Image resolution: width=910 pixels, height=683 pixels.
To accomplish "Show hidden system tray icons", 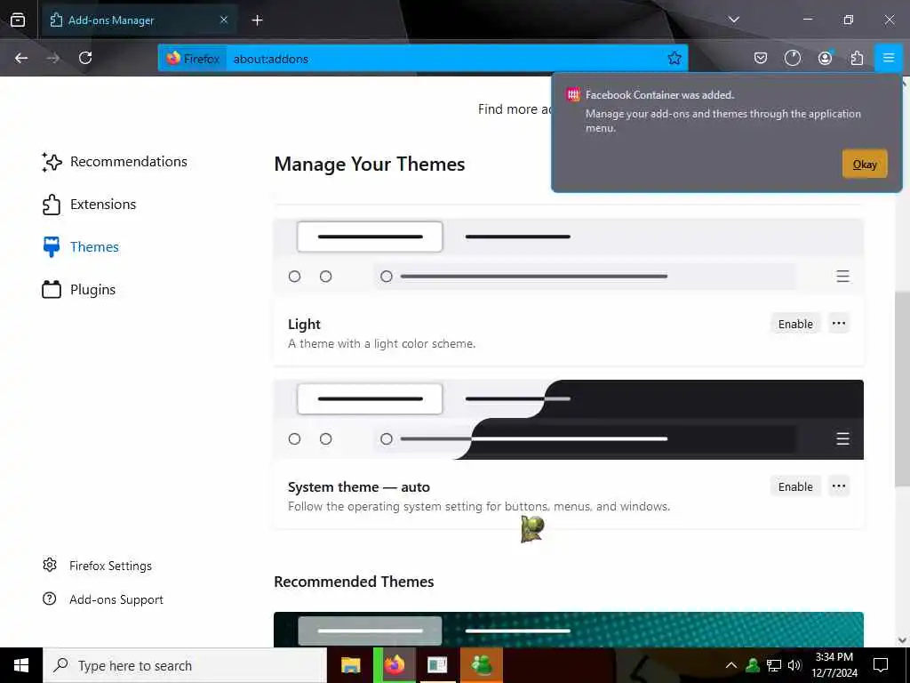I will [x=731, y=665].
